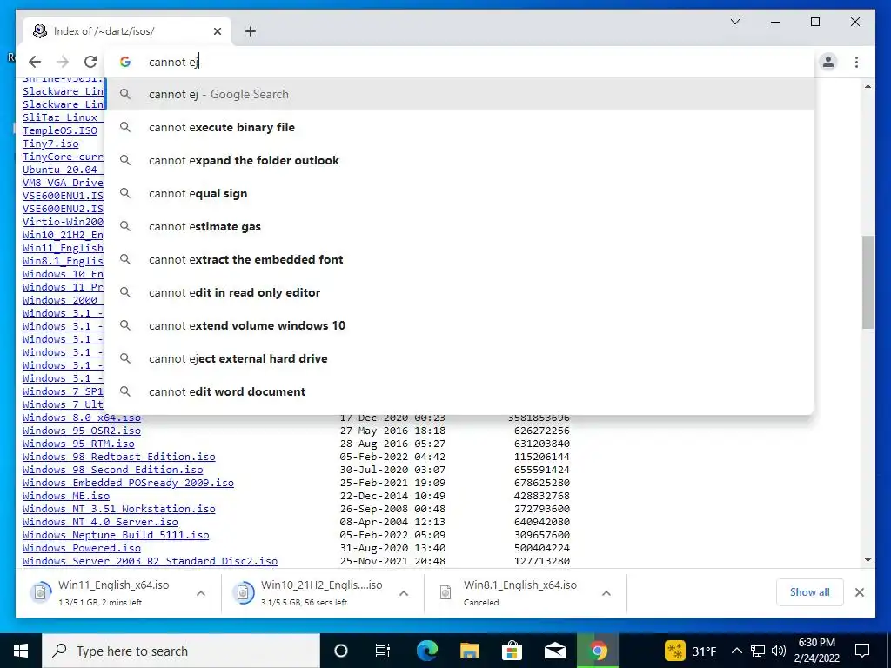Viewport: 891px width, 668px height.
Task: Choose suggestion 'cannot execute binary file'
Action: (459, 127)
